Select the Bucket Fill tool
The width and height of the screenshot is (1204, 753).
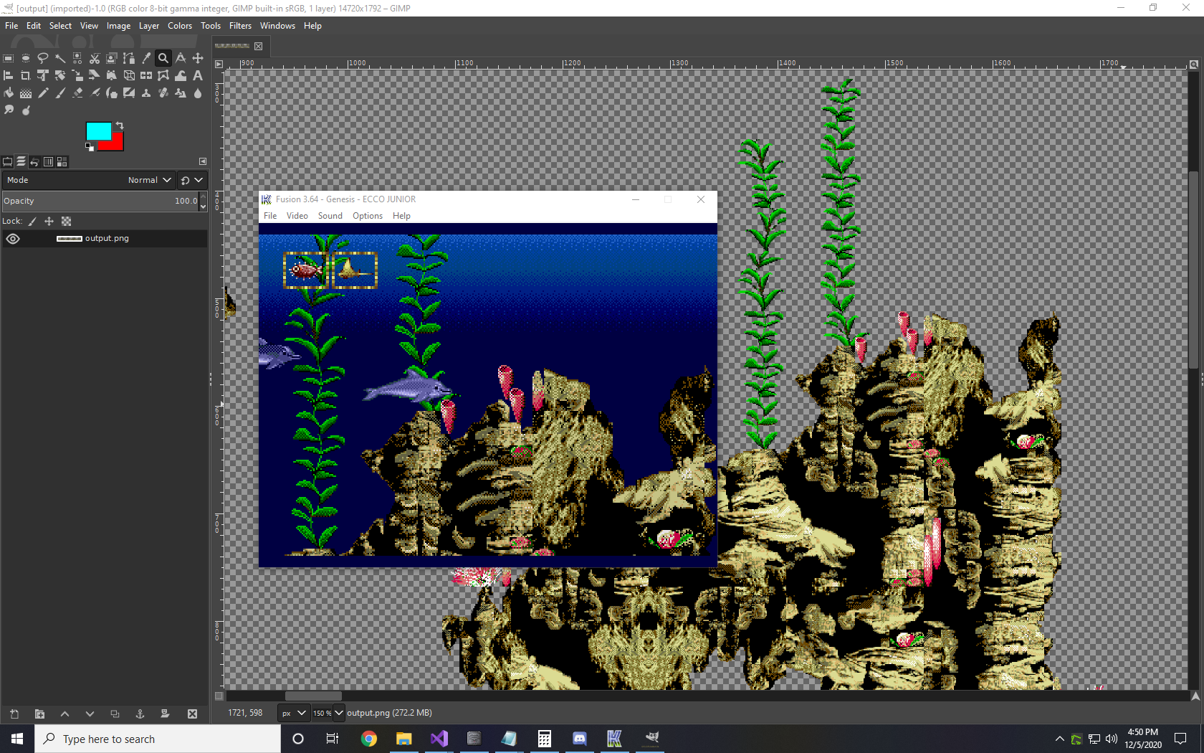click(9, 93)
